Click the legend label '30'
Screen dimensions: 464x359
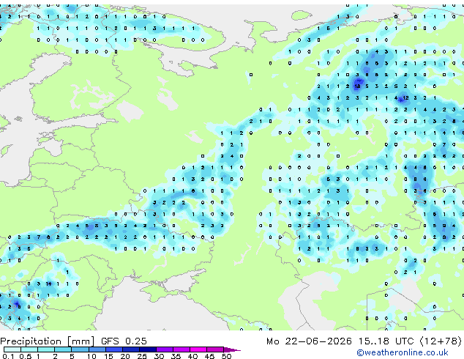(x=159, y=356)
